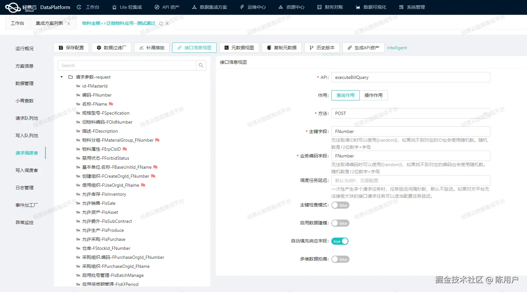Turn on 启用数据建模

click(340, 223)
